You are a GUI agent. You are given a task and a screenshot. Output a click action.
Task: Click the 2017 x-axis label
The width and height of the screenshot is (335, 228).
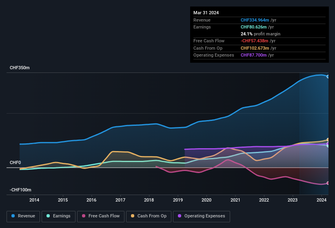pyautogui.click(x=120, y=200)
